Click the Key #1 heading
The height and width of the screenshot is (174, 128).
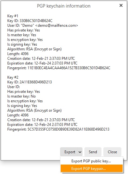click(x=13, y=16)
